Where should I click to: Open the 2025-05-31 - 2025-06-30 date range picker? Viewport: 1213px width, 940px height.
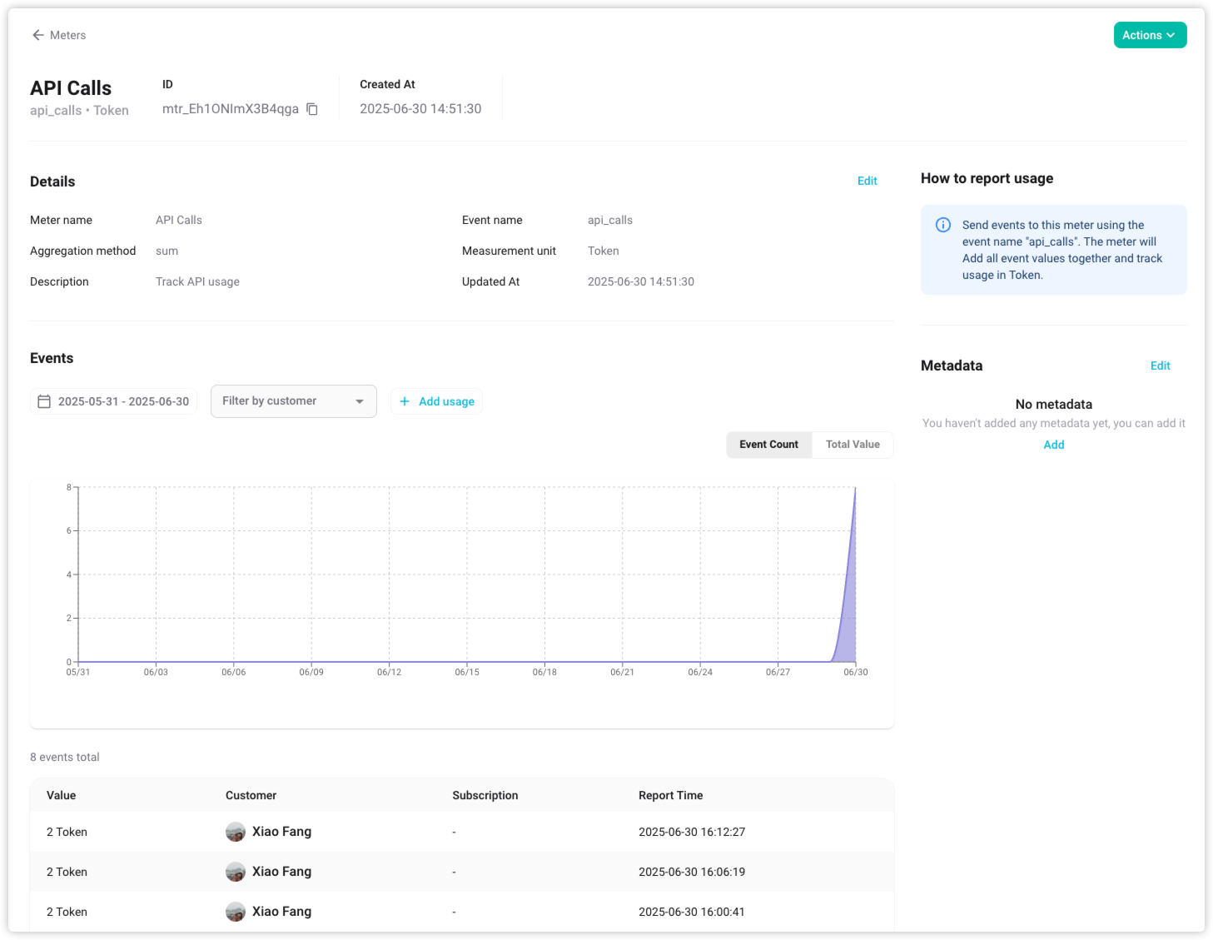[x=122, y=401]
